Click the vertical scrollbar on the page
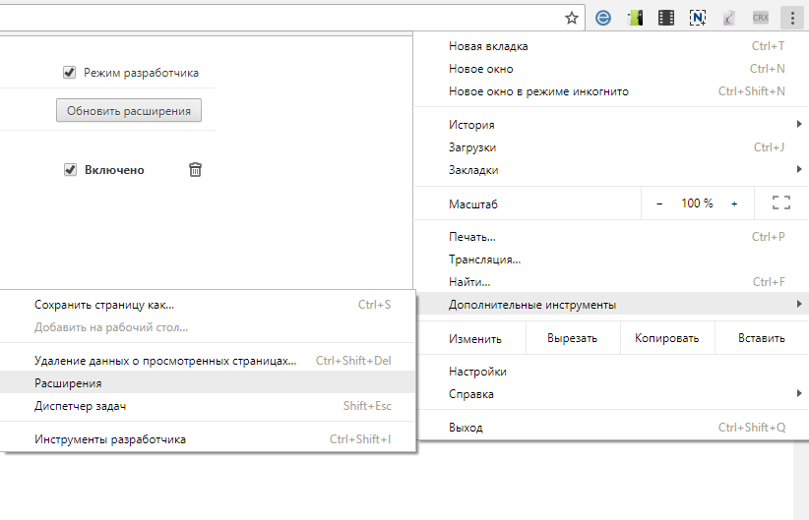809x520 pixels. click(801, 480)
